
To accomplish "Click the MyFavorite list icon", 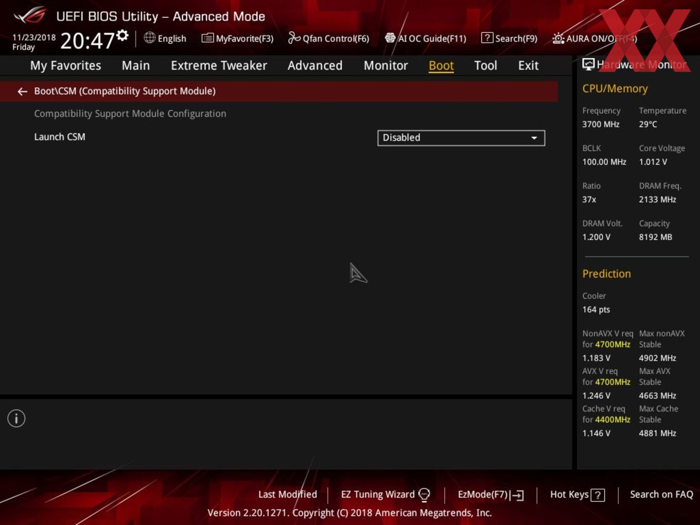I will (207, 38).
